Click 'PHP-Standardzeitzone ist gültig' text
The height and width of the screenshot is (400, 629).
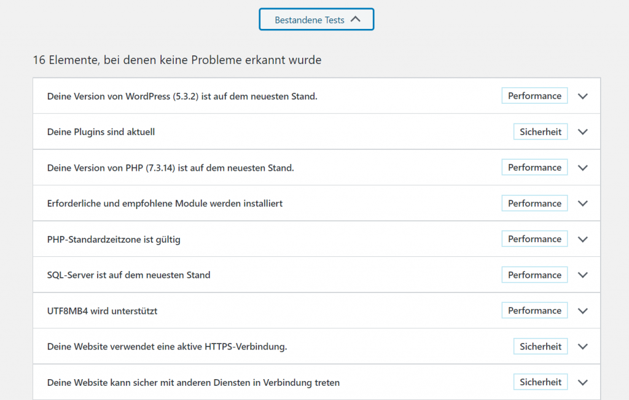click(x=114, y=240)
